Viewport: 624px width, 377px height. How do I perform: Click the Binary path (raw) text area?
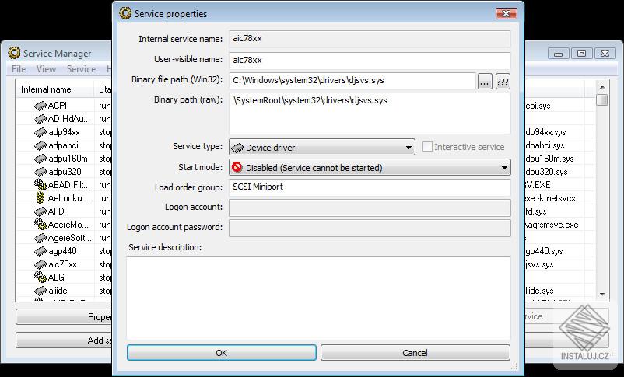click(370, 113)
